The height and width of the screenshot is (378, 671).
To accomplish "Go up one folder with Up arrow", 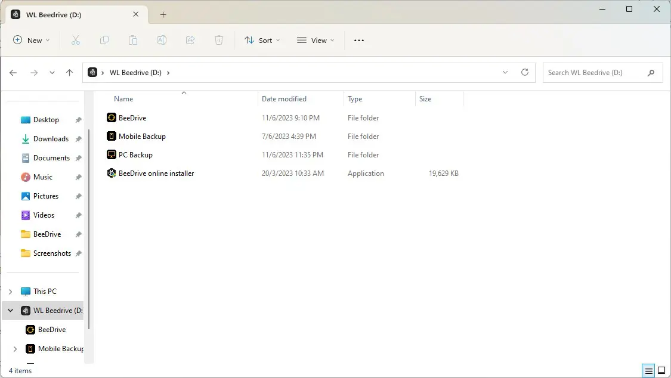I will [x=69, y=73].
